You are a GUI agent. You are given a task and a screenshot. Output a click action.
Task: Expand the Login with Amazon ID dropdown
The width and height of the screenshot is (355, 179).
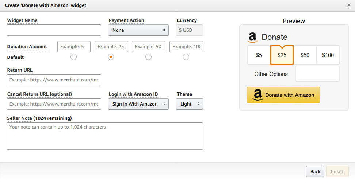point(138,104)
